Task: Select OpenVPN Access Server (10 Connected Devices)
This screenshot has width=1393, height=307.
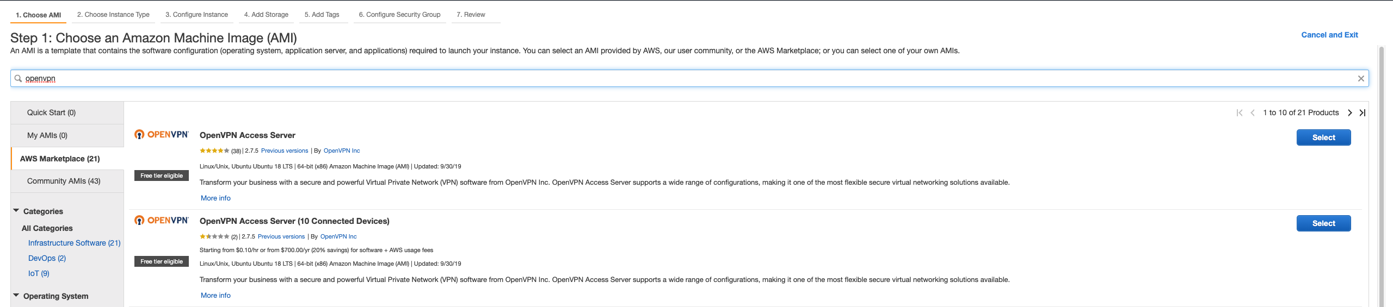Action: point(1323,223)
